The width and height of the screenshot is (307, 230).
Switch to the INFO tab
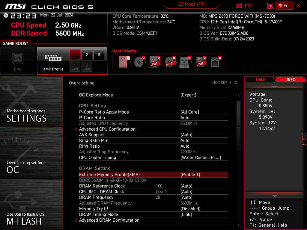[291, 80]
